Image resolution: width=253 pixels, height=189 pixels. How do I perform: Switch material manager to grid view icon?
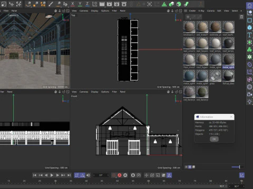tap(190, 167)
